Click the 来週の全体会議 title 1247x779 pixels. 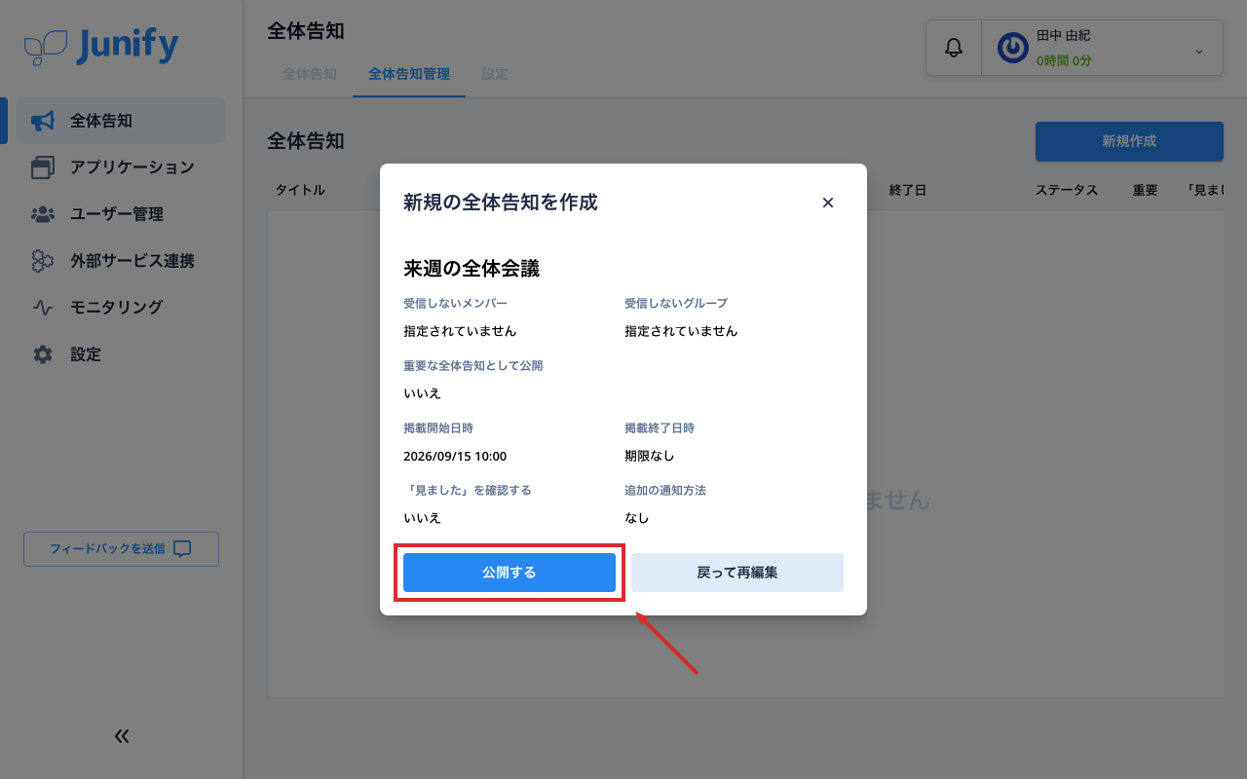pyautogui.click(x=472, y=269)
